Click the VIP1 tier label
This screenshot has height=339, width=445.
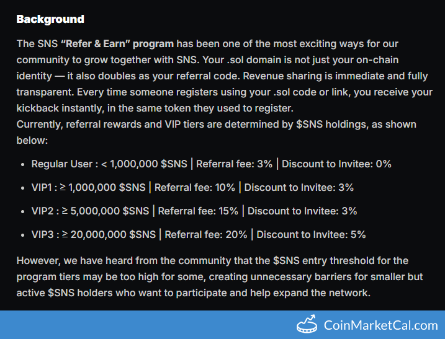pos(43,188)
